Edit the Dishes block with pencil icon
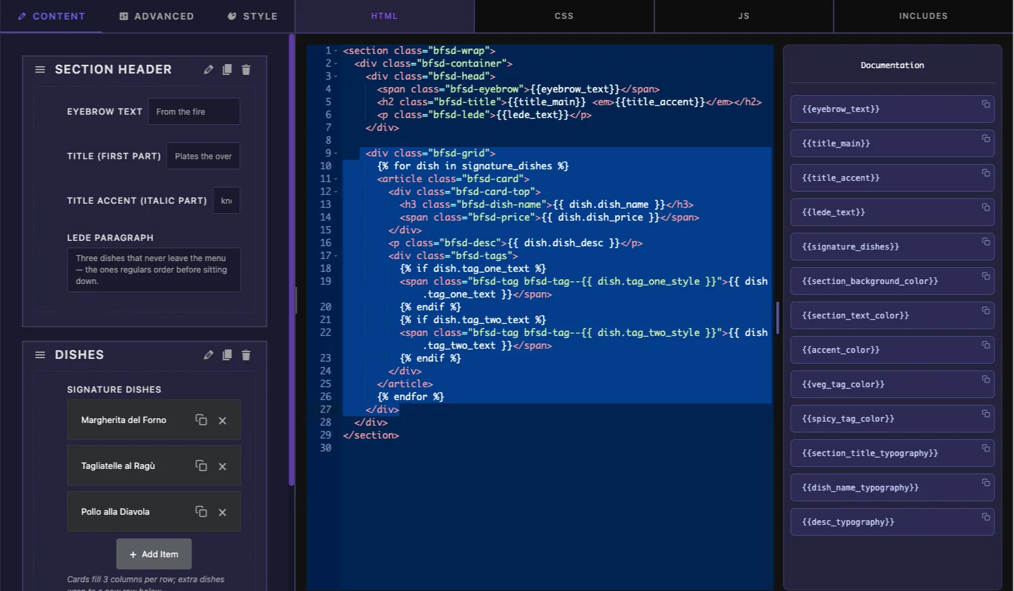 click(x=208, y=355)
